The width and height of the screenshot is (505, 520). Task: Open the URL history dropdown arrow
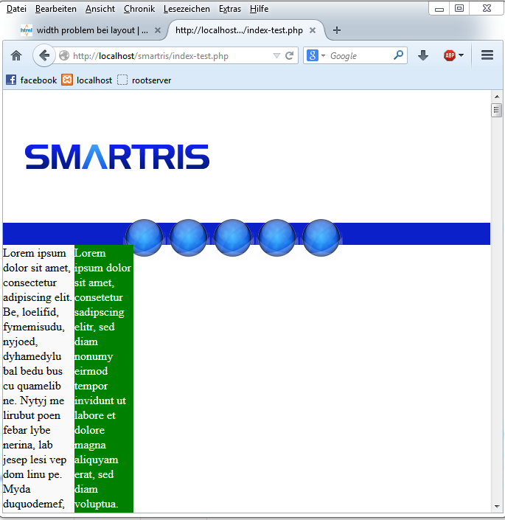pos(276,56)
